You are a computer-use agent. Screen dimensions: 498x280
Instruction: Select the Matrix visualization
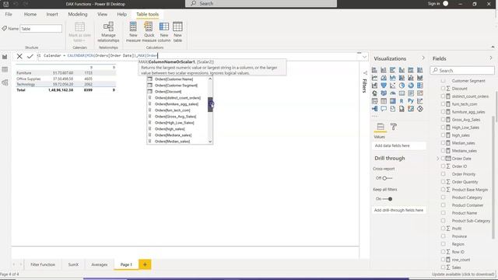click(x=393, y=101)
